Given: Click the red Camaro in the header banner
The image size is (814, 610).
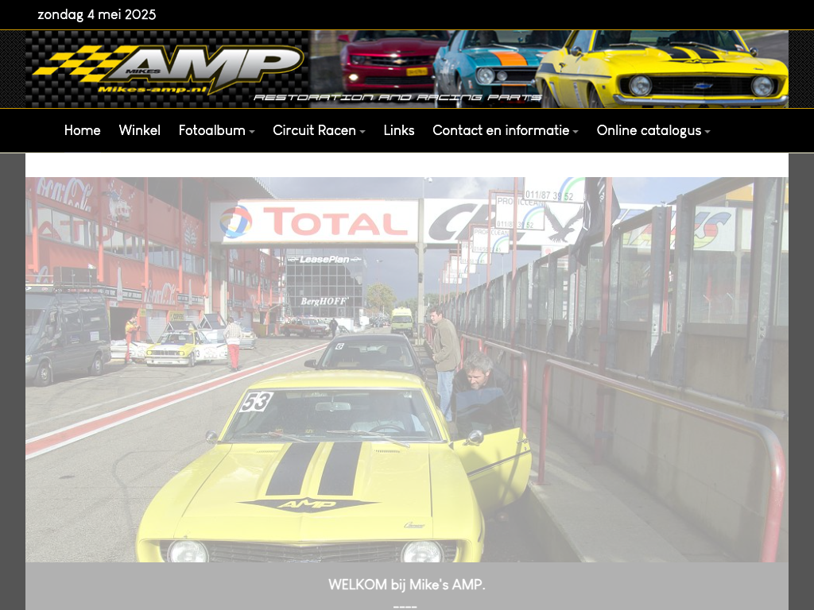Looking at the screenshot, I should pos(390,62).
